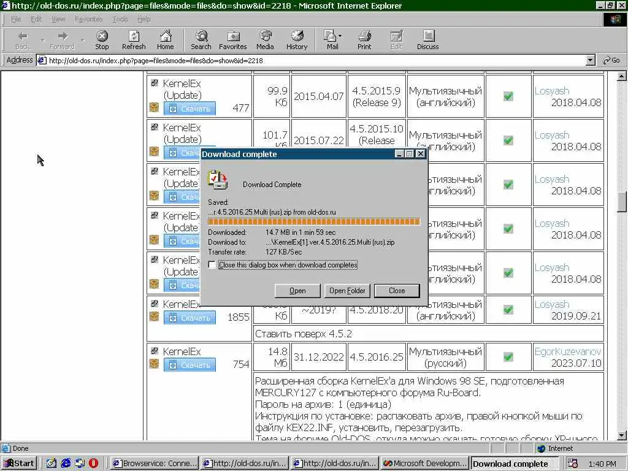
Task: Open the History toolbar icon
Action: (296, 40)
